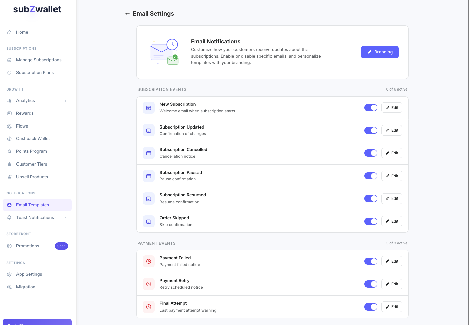
Task: Turn off the Payment Failed toggle
Action: (x=371, y=261)
